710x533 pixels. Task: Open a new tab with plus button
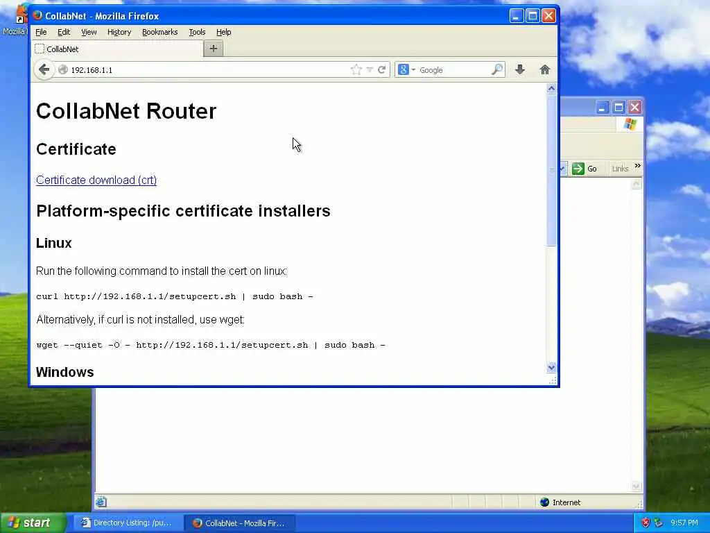coord(214,49)
